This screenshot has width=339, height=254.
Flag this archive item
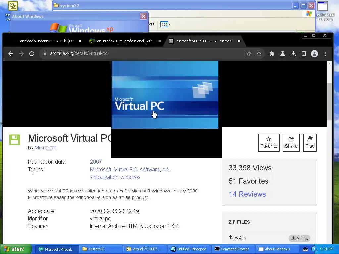pyautogui.click(x=310, y=143)
